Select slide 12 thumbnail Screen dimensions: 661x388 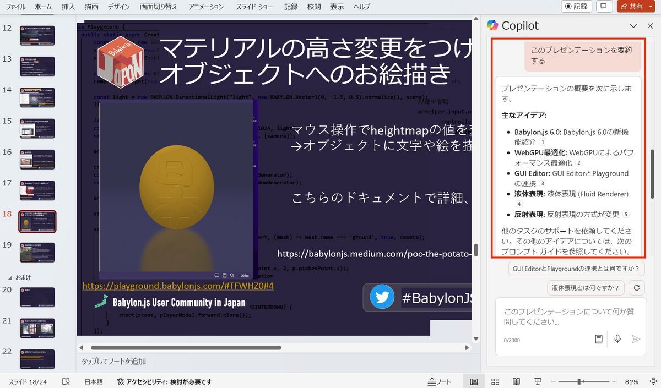coord(37,35)
